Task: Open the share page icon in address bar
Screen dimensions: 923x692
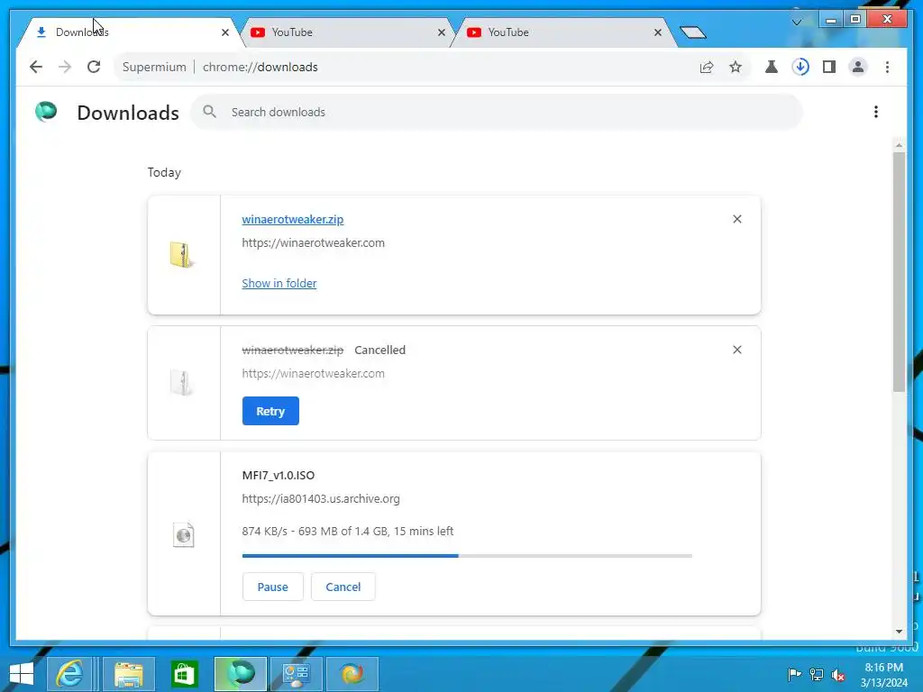Action: point(707,67)
